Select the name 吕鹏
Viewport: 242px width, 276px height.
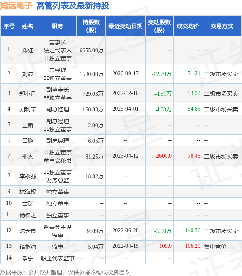coord(28,141)
